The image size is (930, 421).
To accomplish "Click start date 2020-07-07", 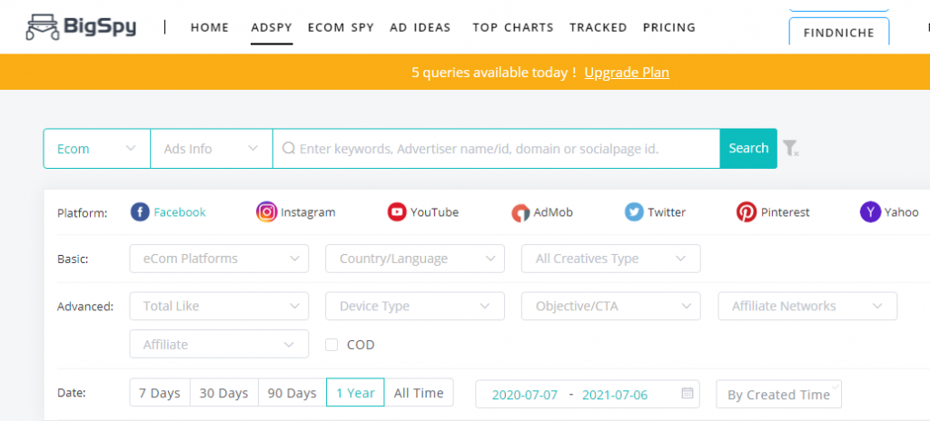I will pos(525,395).
